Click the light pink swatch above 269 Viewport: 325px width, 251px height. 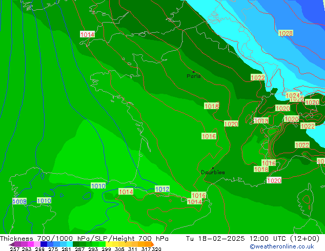pos(37,244)
